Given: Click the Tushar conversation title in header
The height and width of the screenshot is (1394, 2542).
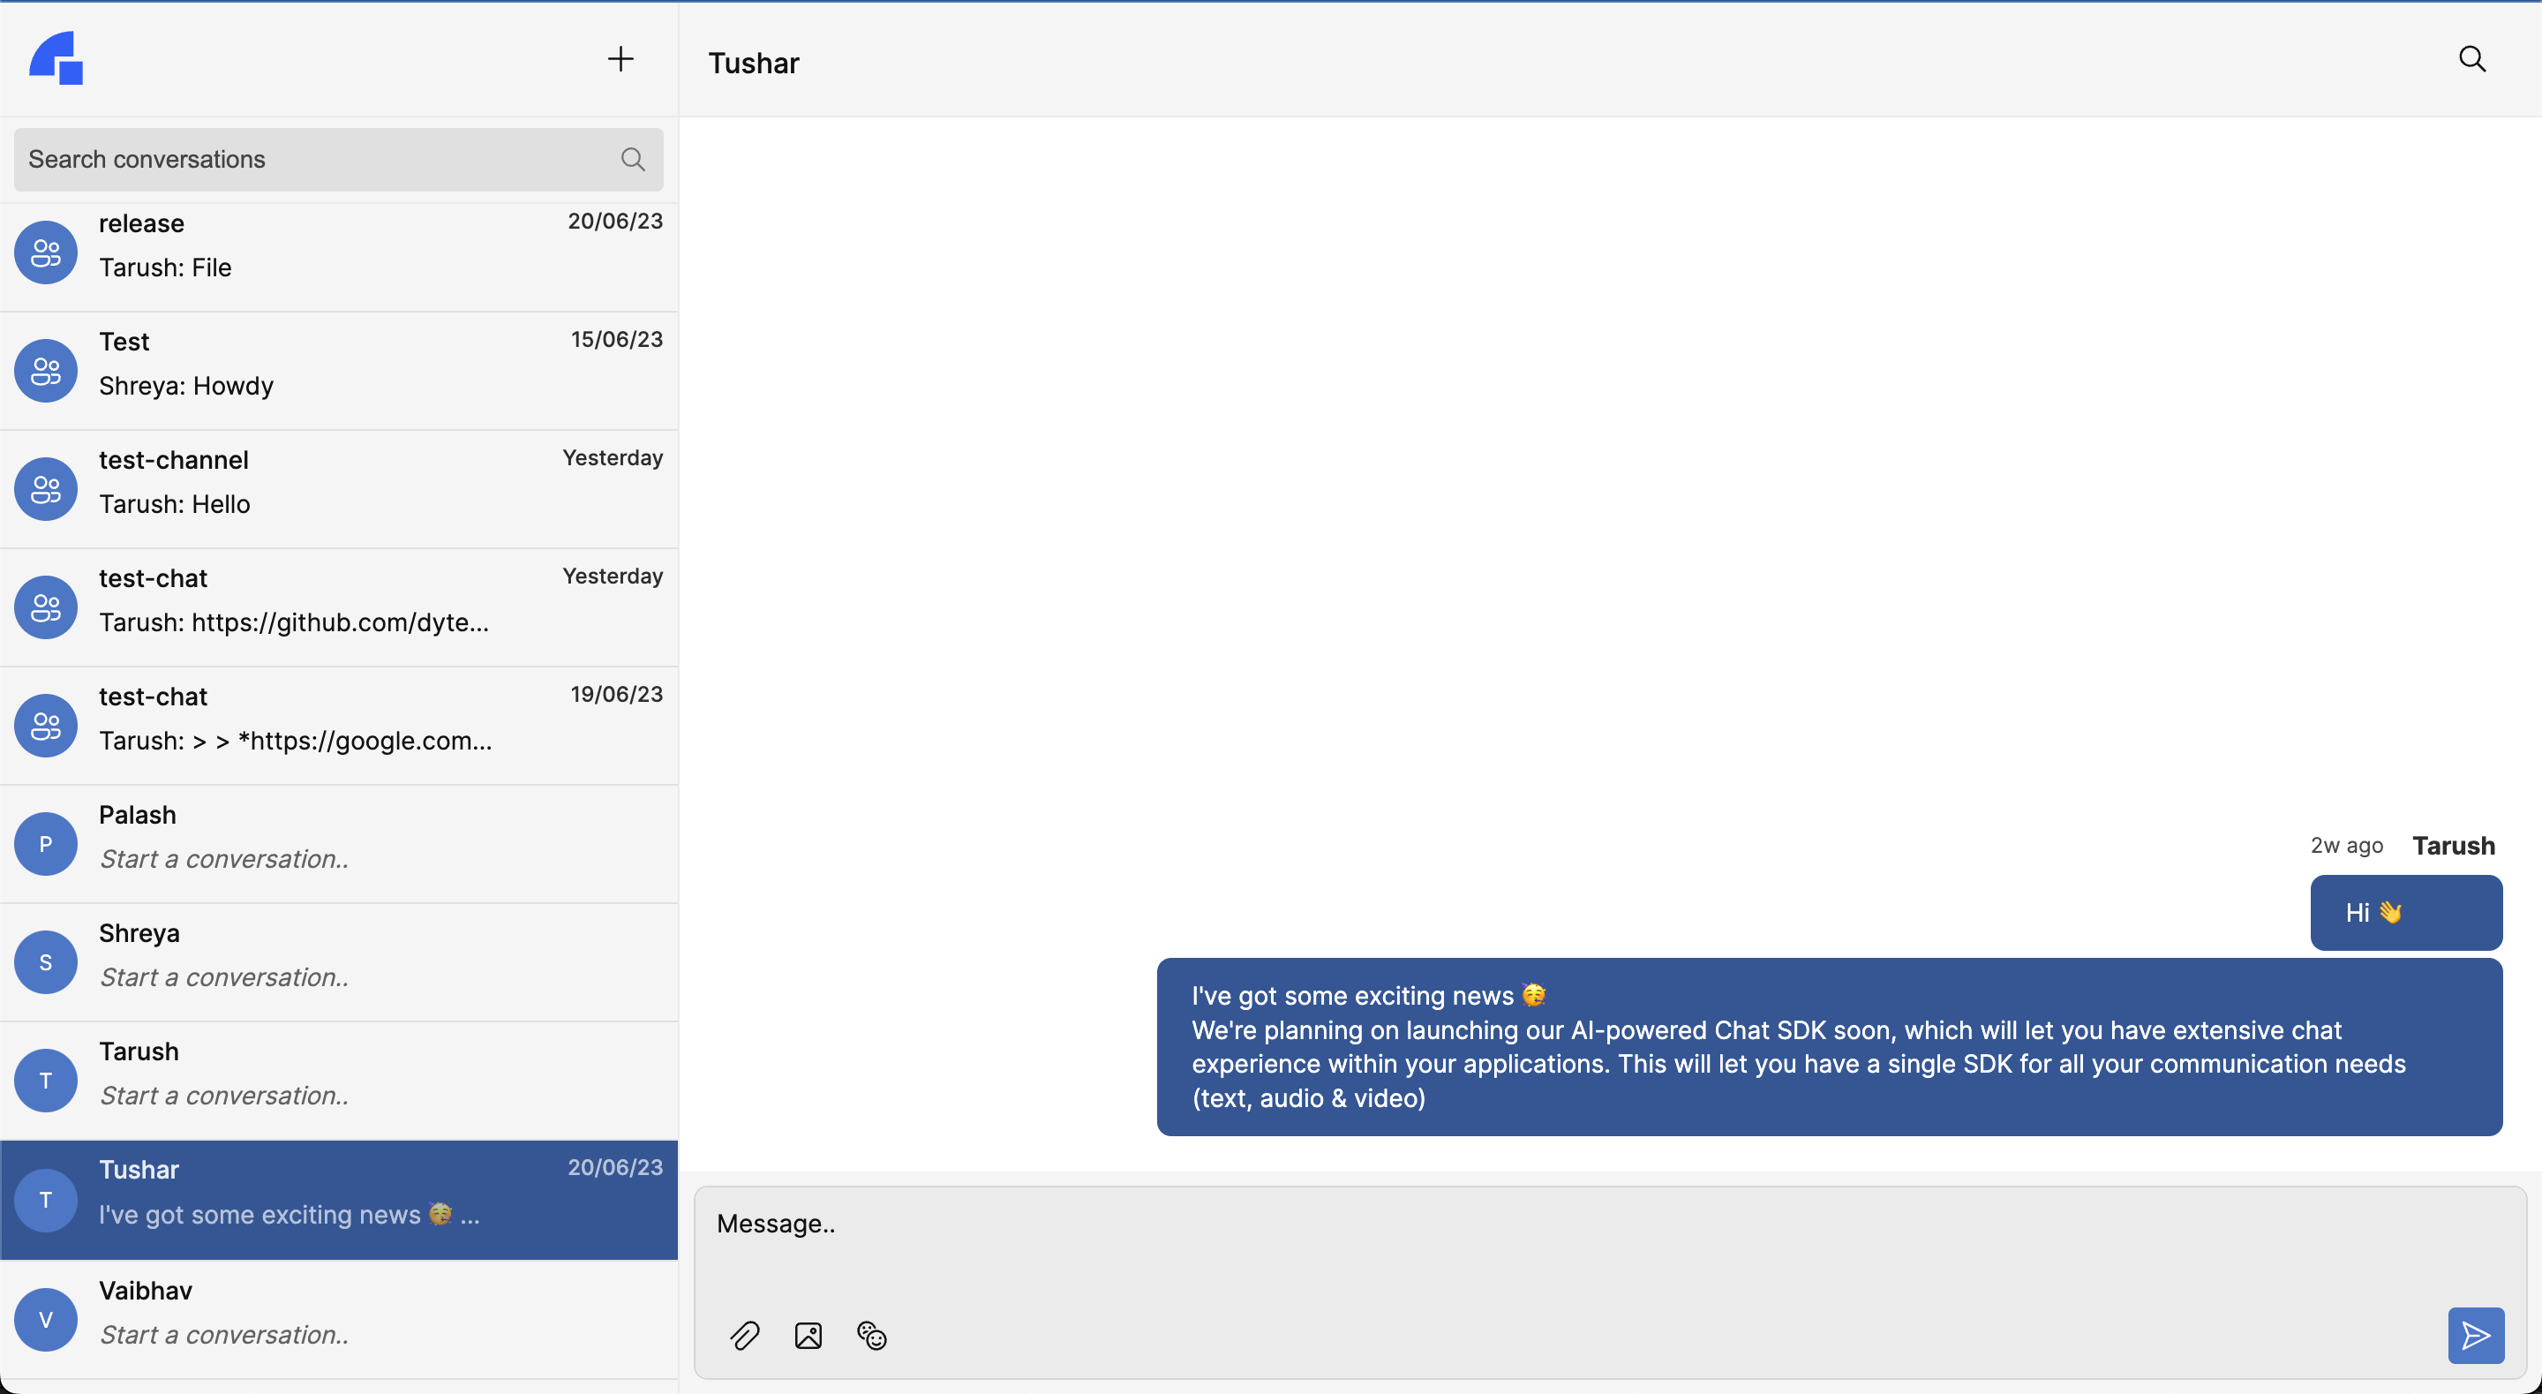Looking at the screenshot, I should pos(753,62).
